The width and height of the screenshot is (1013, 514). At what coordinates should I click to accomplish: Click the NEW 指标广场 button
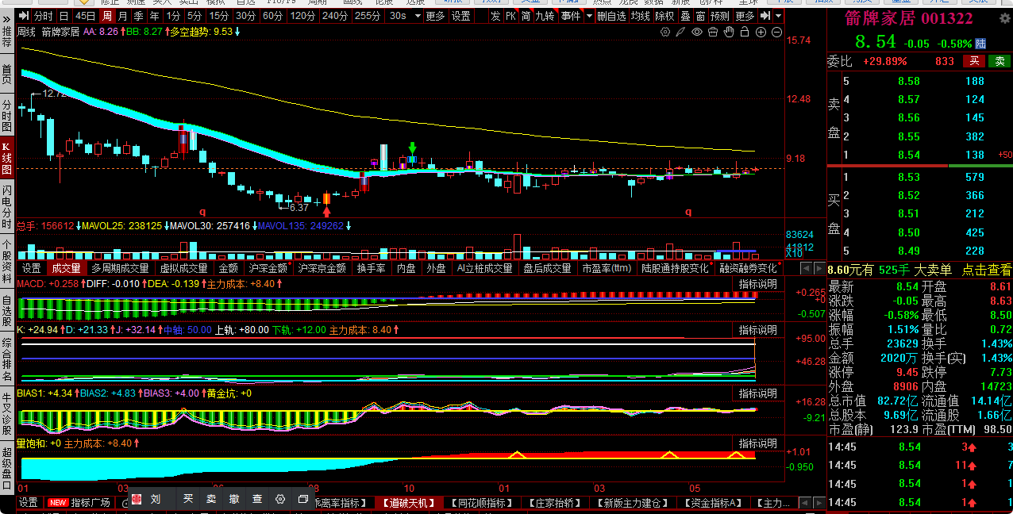click(78, 502)
